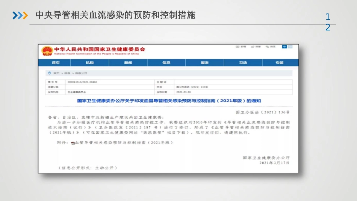Open the attachment 血管导管相关感染预防与控制指南（2021年版）

click(124, 143)
